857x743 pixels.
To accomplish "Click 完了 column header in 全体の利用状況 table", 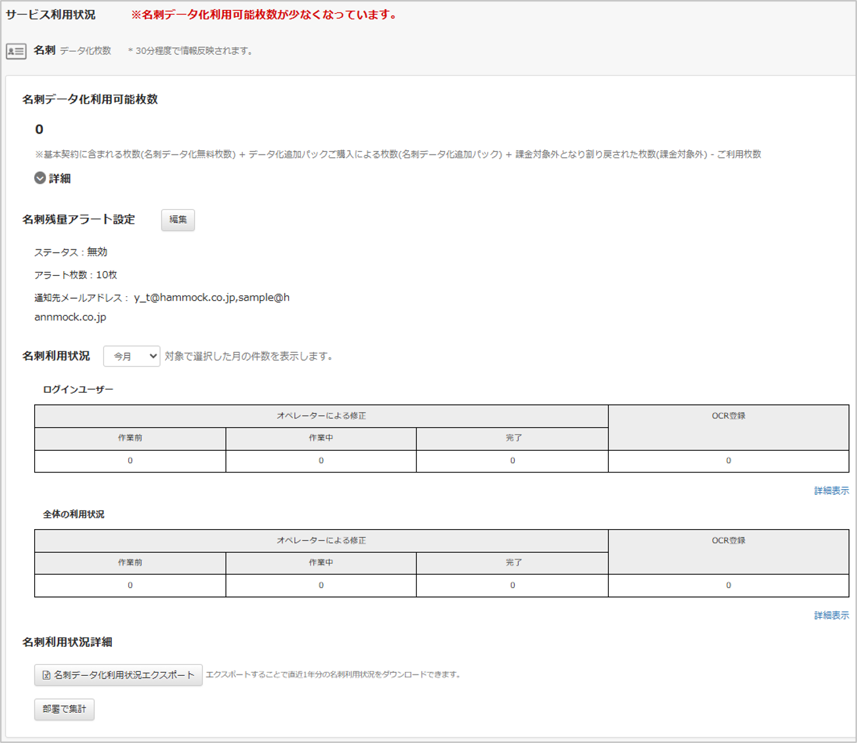I will [x=513, y=563].
